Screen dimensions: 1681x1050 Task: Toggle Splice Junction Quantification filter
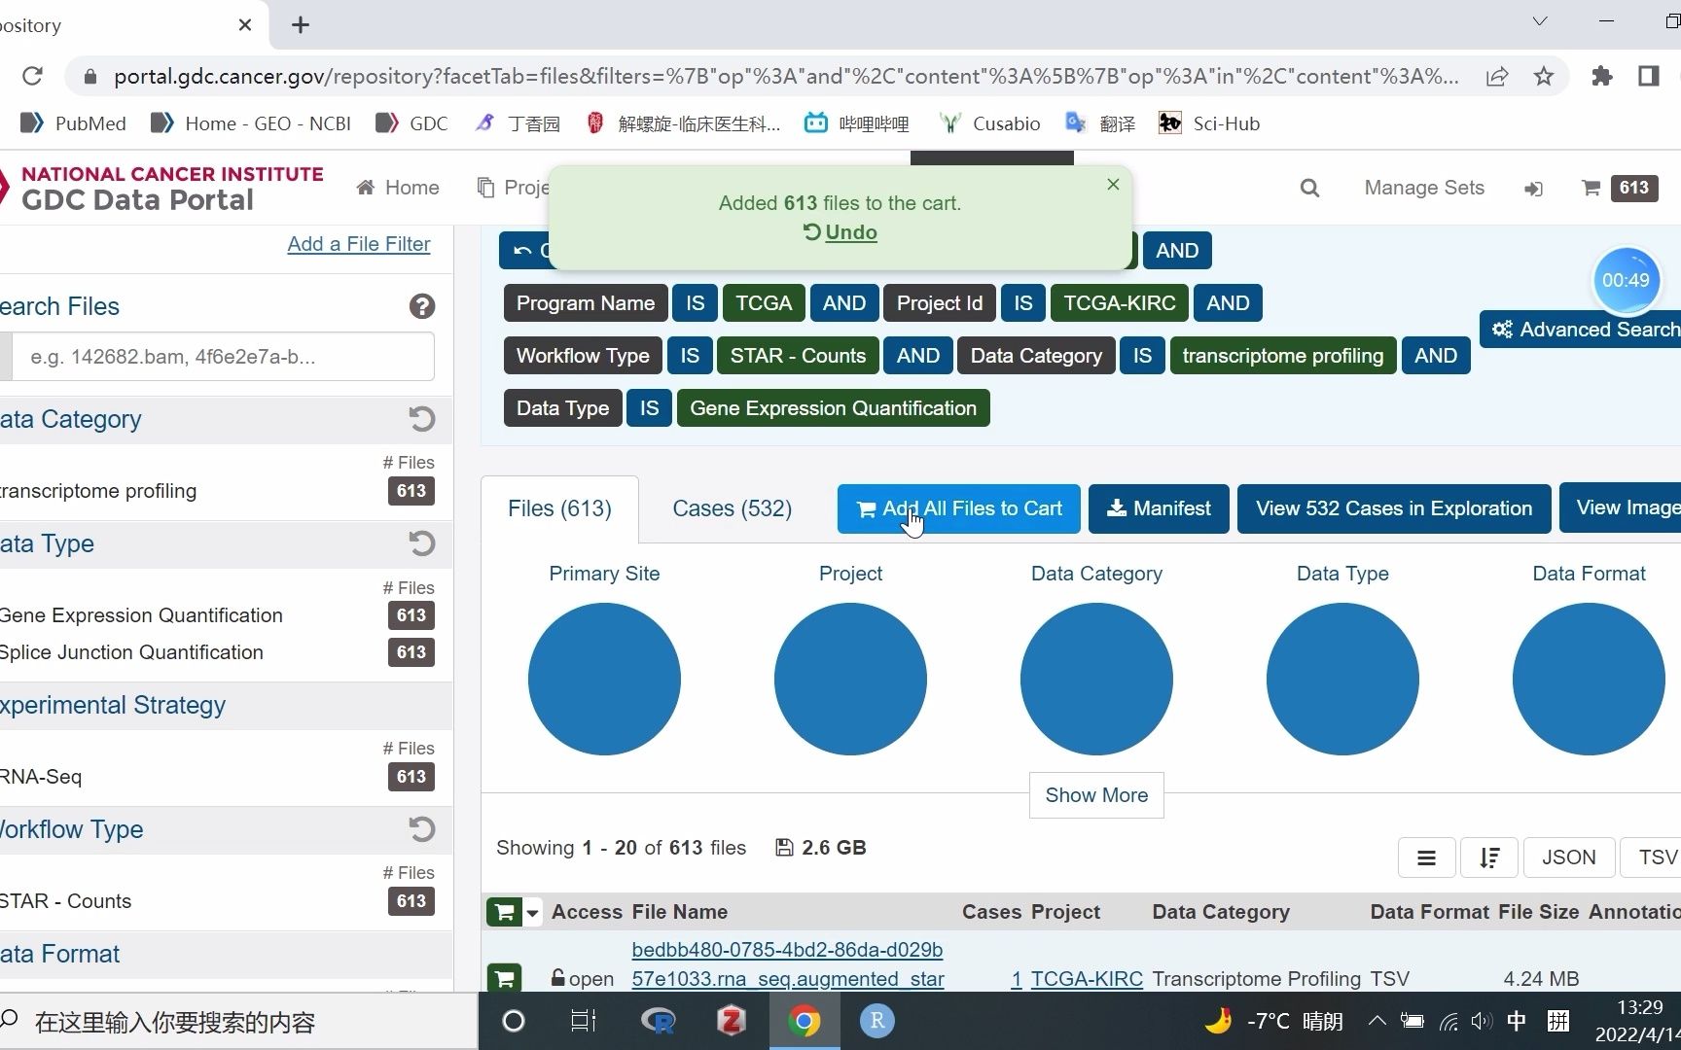point(131,652)
